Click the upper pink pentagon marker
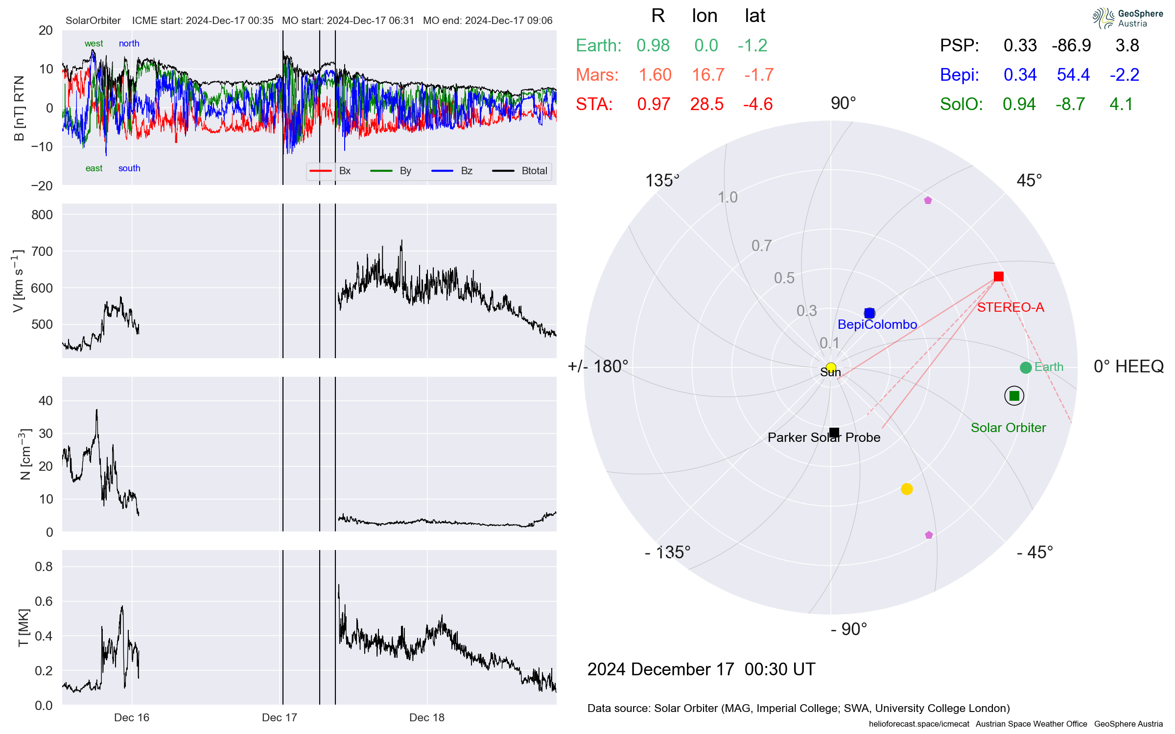The width and height of the screenshot is (1175, 734). point(928,200)
